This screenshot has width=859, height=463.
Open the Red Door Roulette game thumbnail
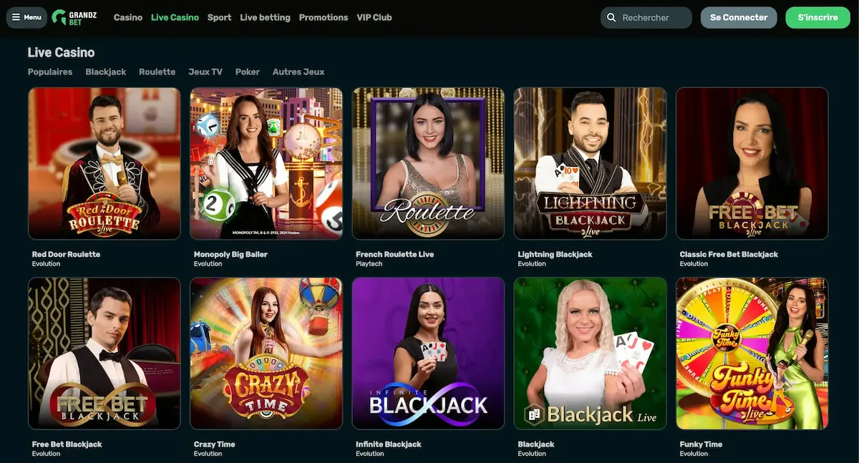105,163
